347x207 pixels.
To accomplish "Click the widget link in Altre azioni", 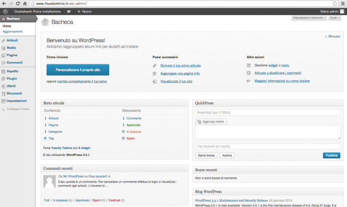I will pyautogui.click(x=273, y=65).
